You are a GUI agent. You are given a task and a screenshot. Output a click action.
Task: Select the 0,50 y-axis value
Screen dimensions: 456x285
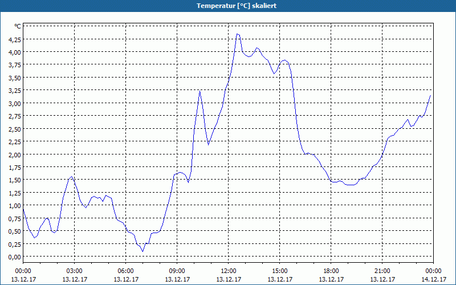[x=15, y=231]
